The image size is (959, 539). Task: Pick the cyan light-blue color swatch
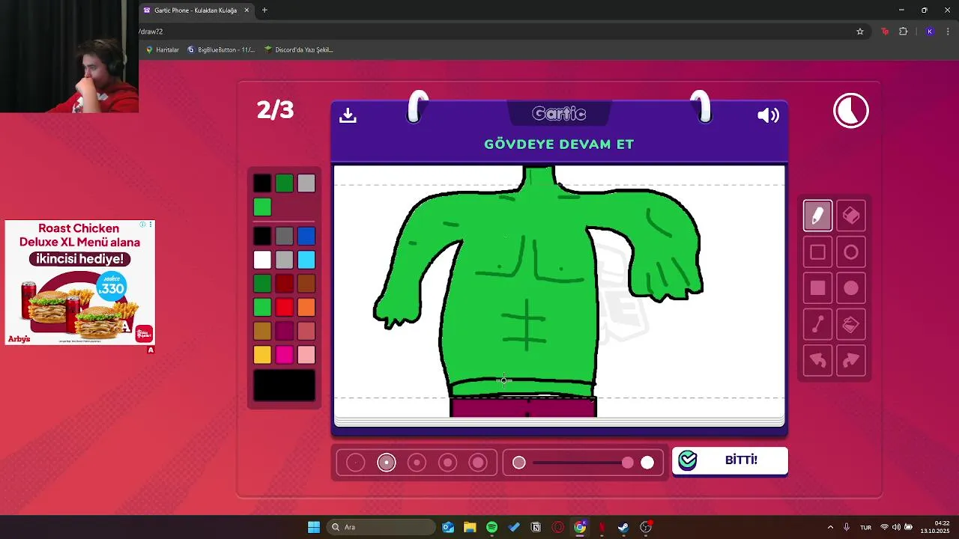coord(306,260)
